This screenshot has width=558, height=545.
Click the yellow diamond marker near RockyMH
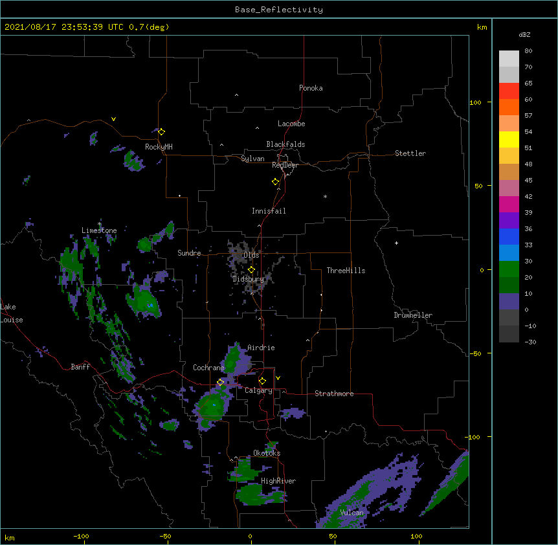click(x=161, y=132)
